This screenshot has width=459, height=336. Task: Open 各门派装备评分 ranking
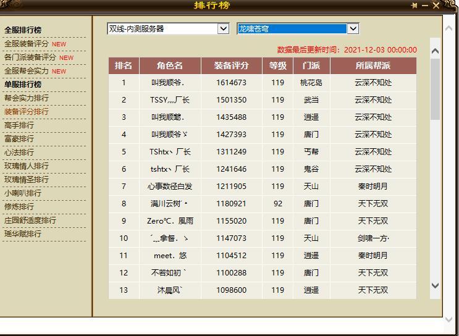30,57
